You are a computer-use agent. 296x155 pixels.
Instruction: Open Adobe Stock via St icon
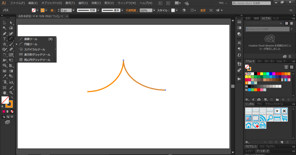pyautogui.click(x=168, y=3)
